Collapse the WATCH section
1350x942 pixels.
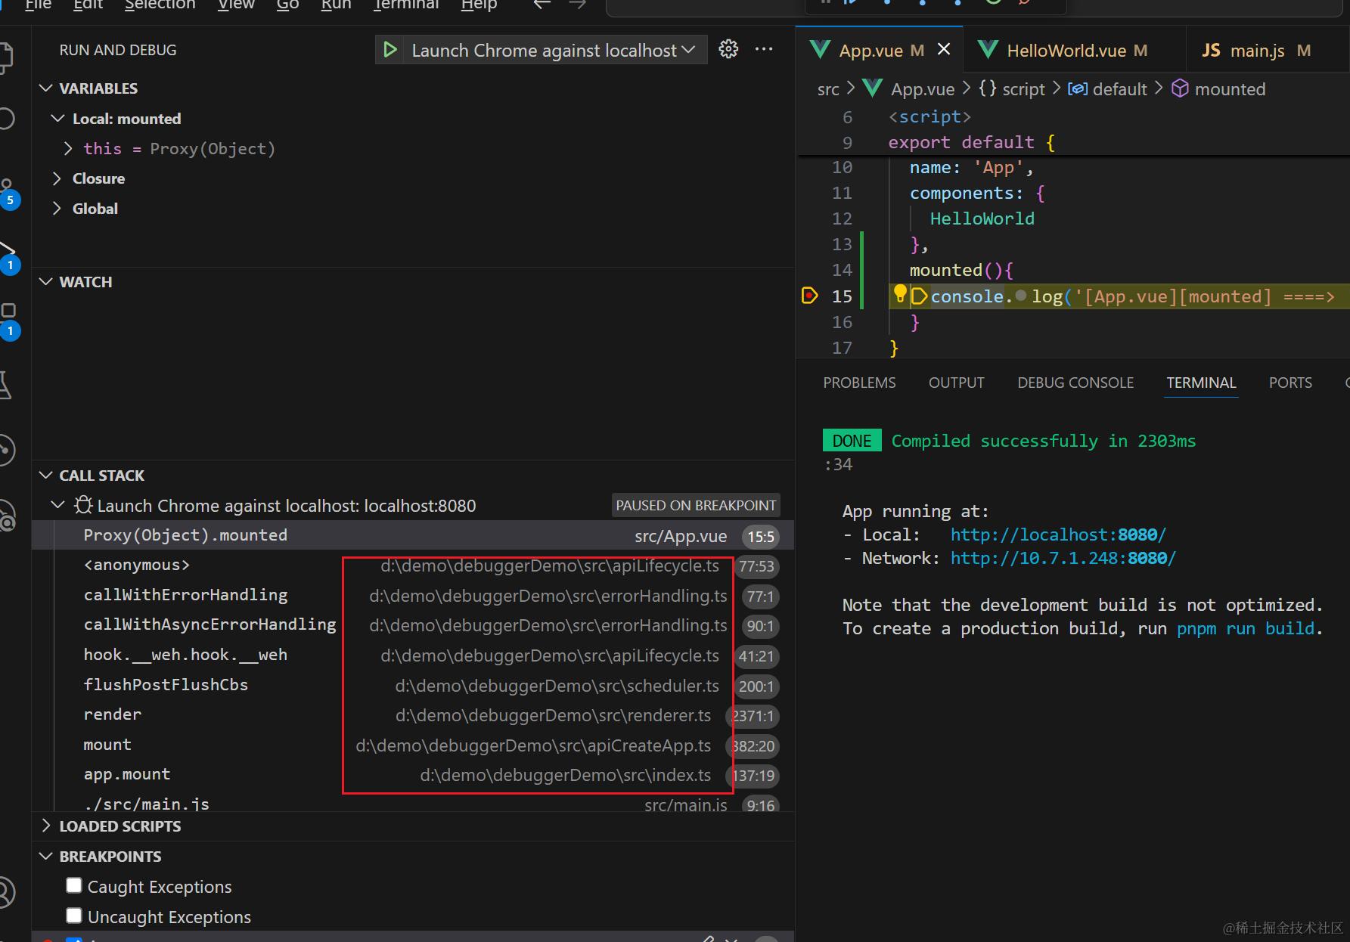click(x=46, y=282)
